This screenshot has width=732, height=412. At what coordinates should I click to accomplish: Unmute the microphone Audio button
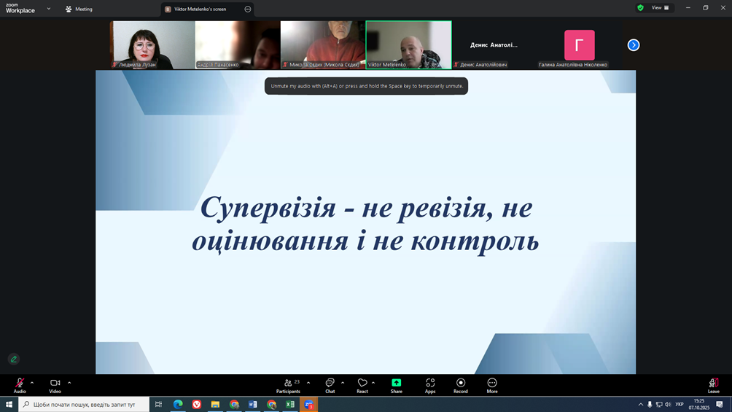[20, 384]
